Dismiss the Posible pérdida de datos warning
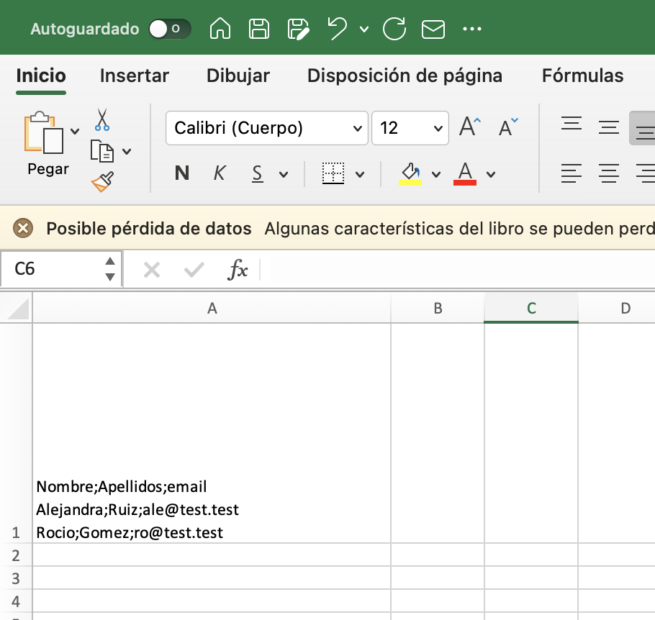 tap(23, 229)
